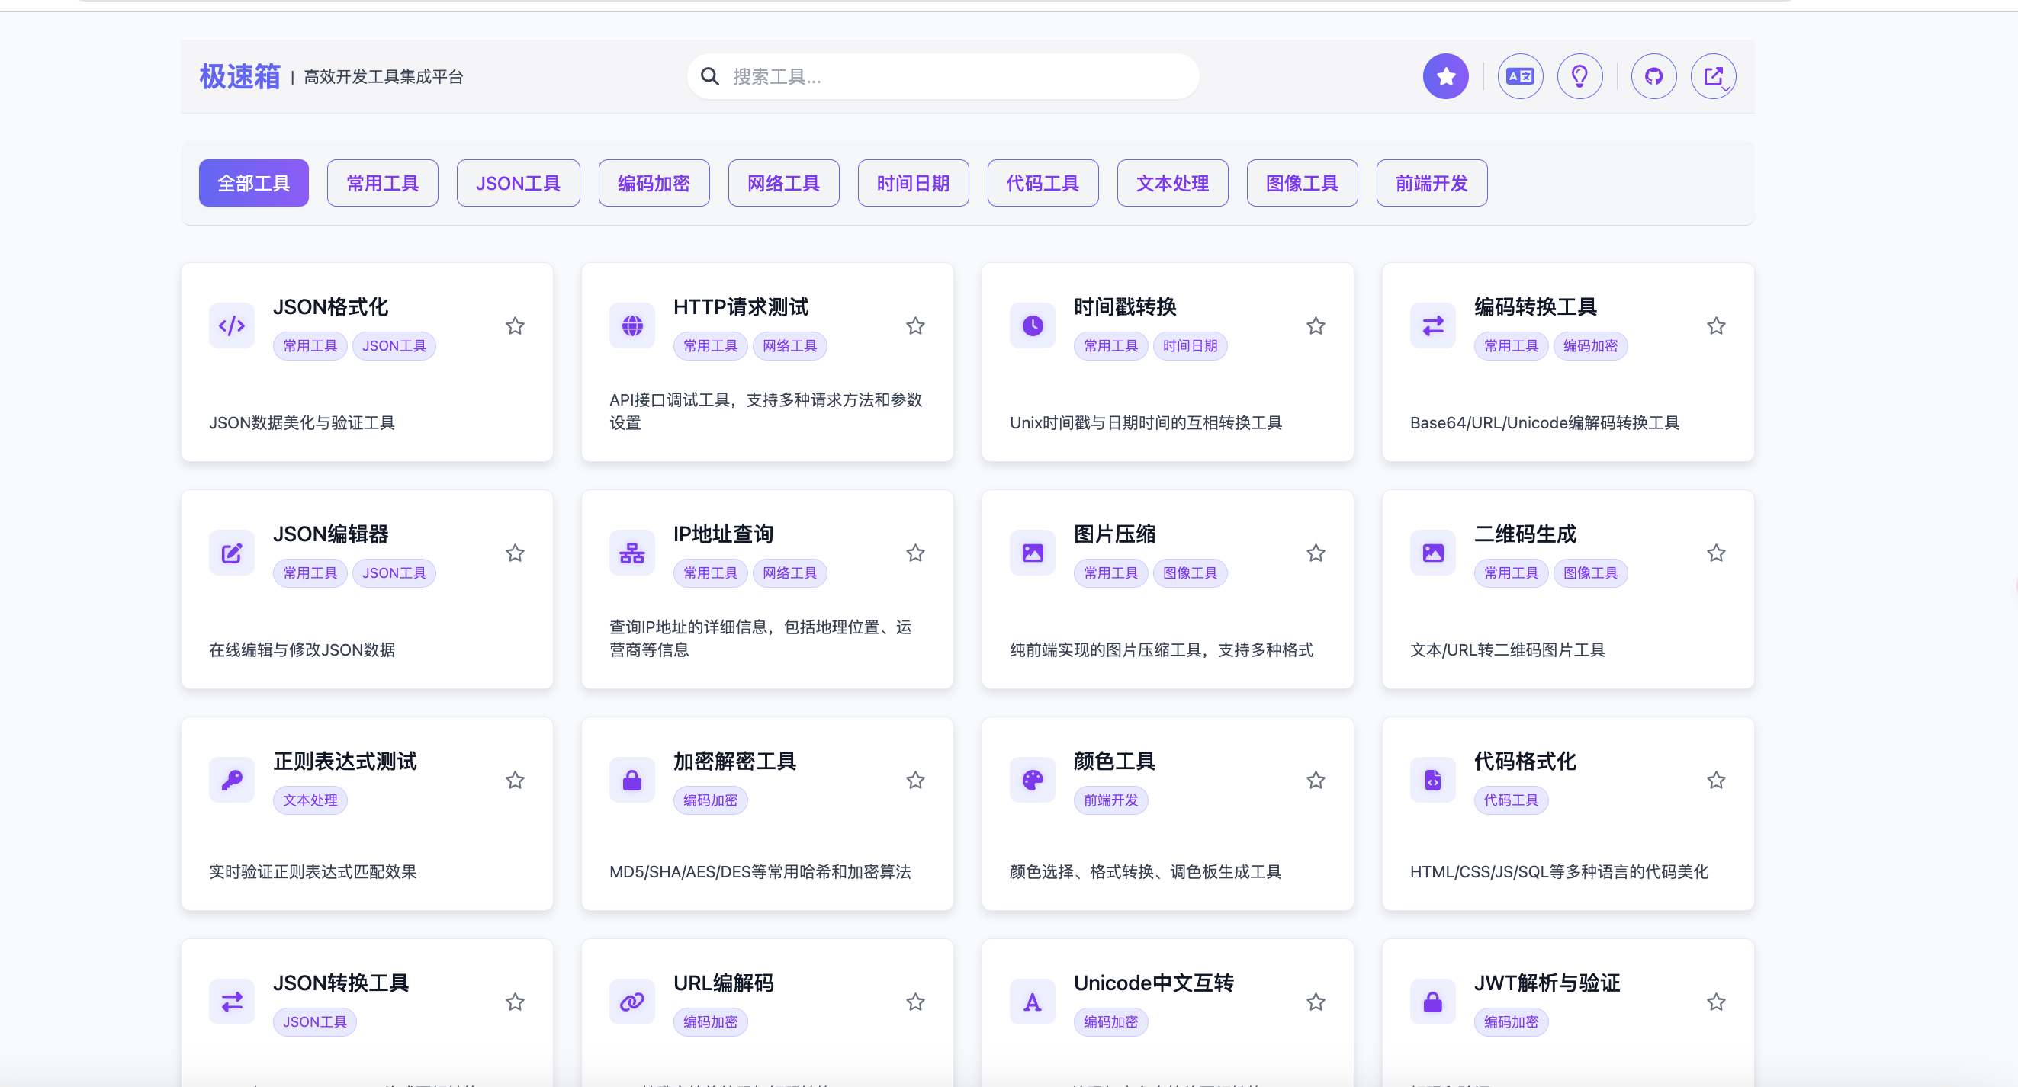Star the 编码转换工具 card
This screenshot has height=1087, width=2018.
click(x=1716, y=325)
